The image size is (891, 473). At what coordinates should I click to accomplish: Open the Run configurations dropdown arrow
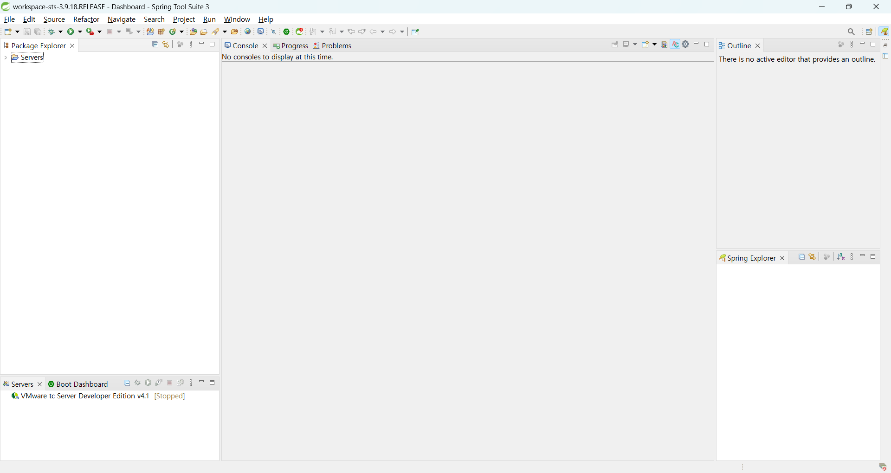coord(80,32)
